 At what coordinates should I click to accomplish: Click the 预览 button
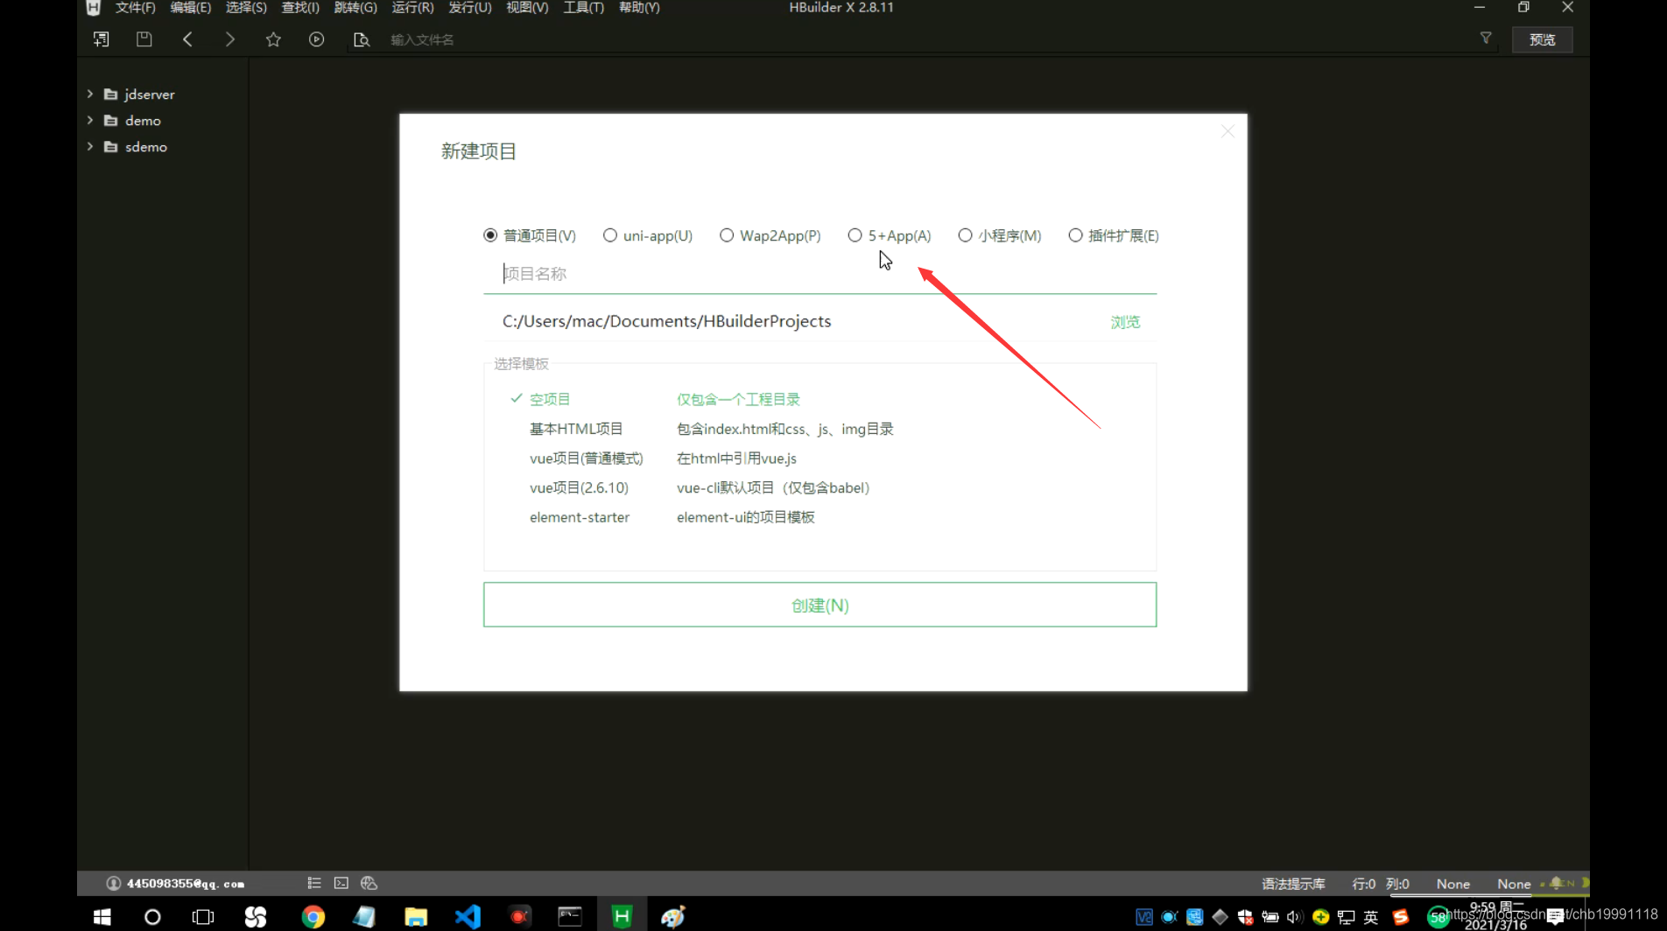pos(1542,39)
